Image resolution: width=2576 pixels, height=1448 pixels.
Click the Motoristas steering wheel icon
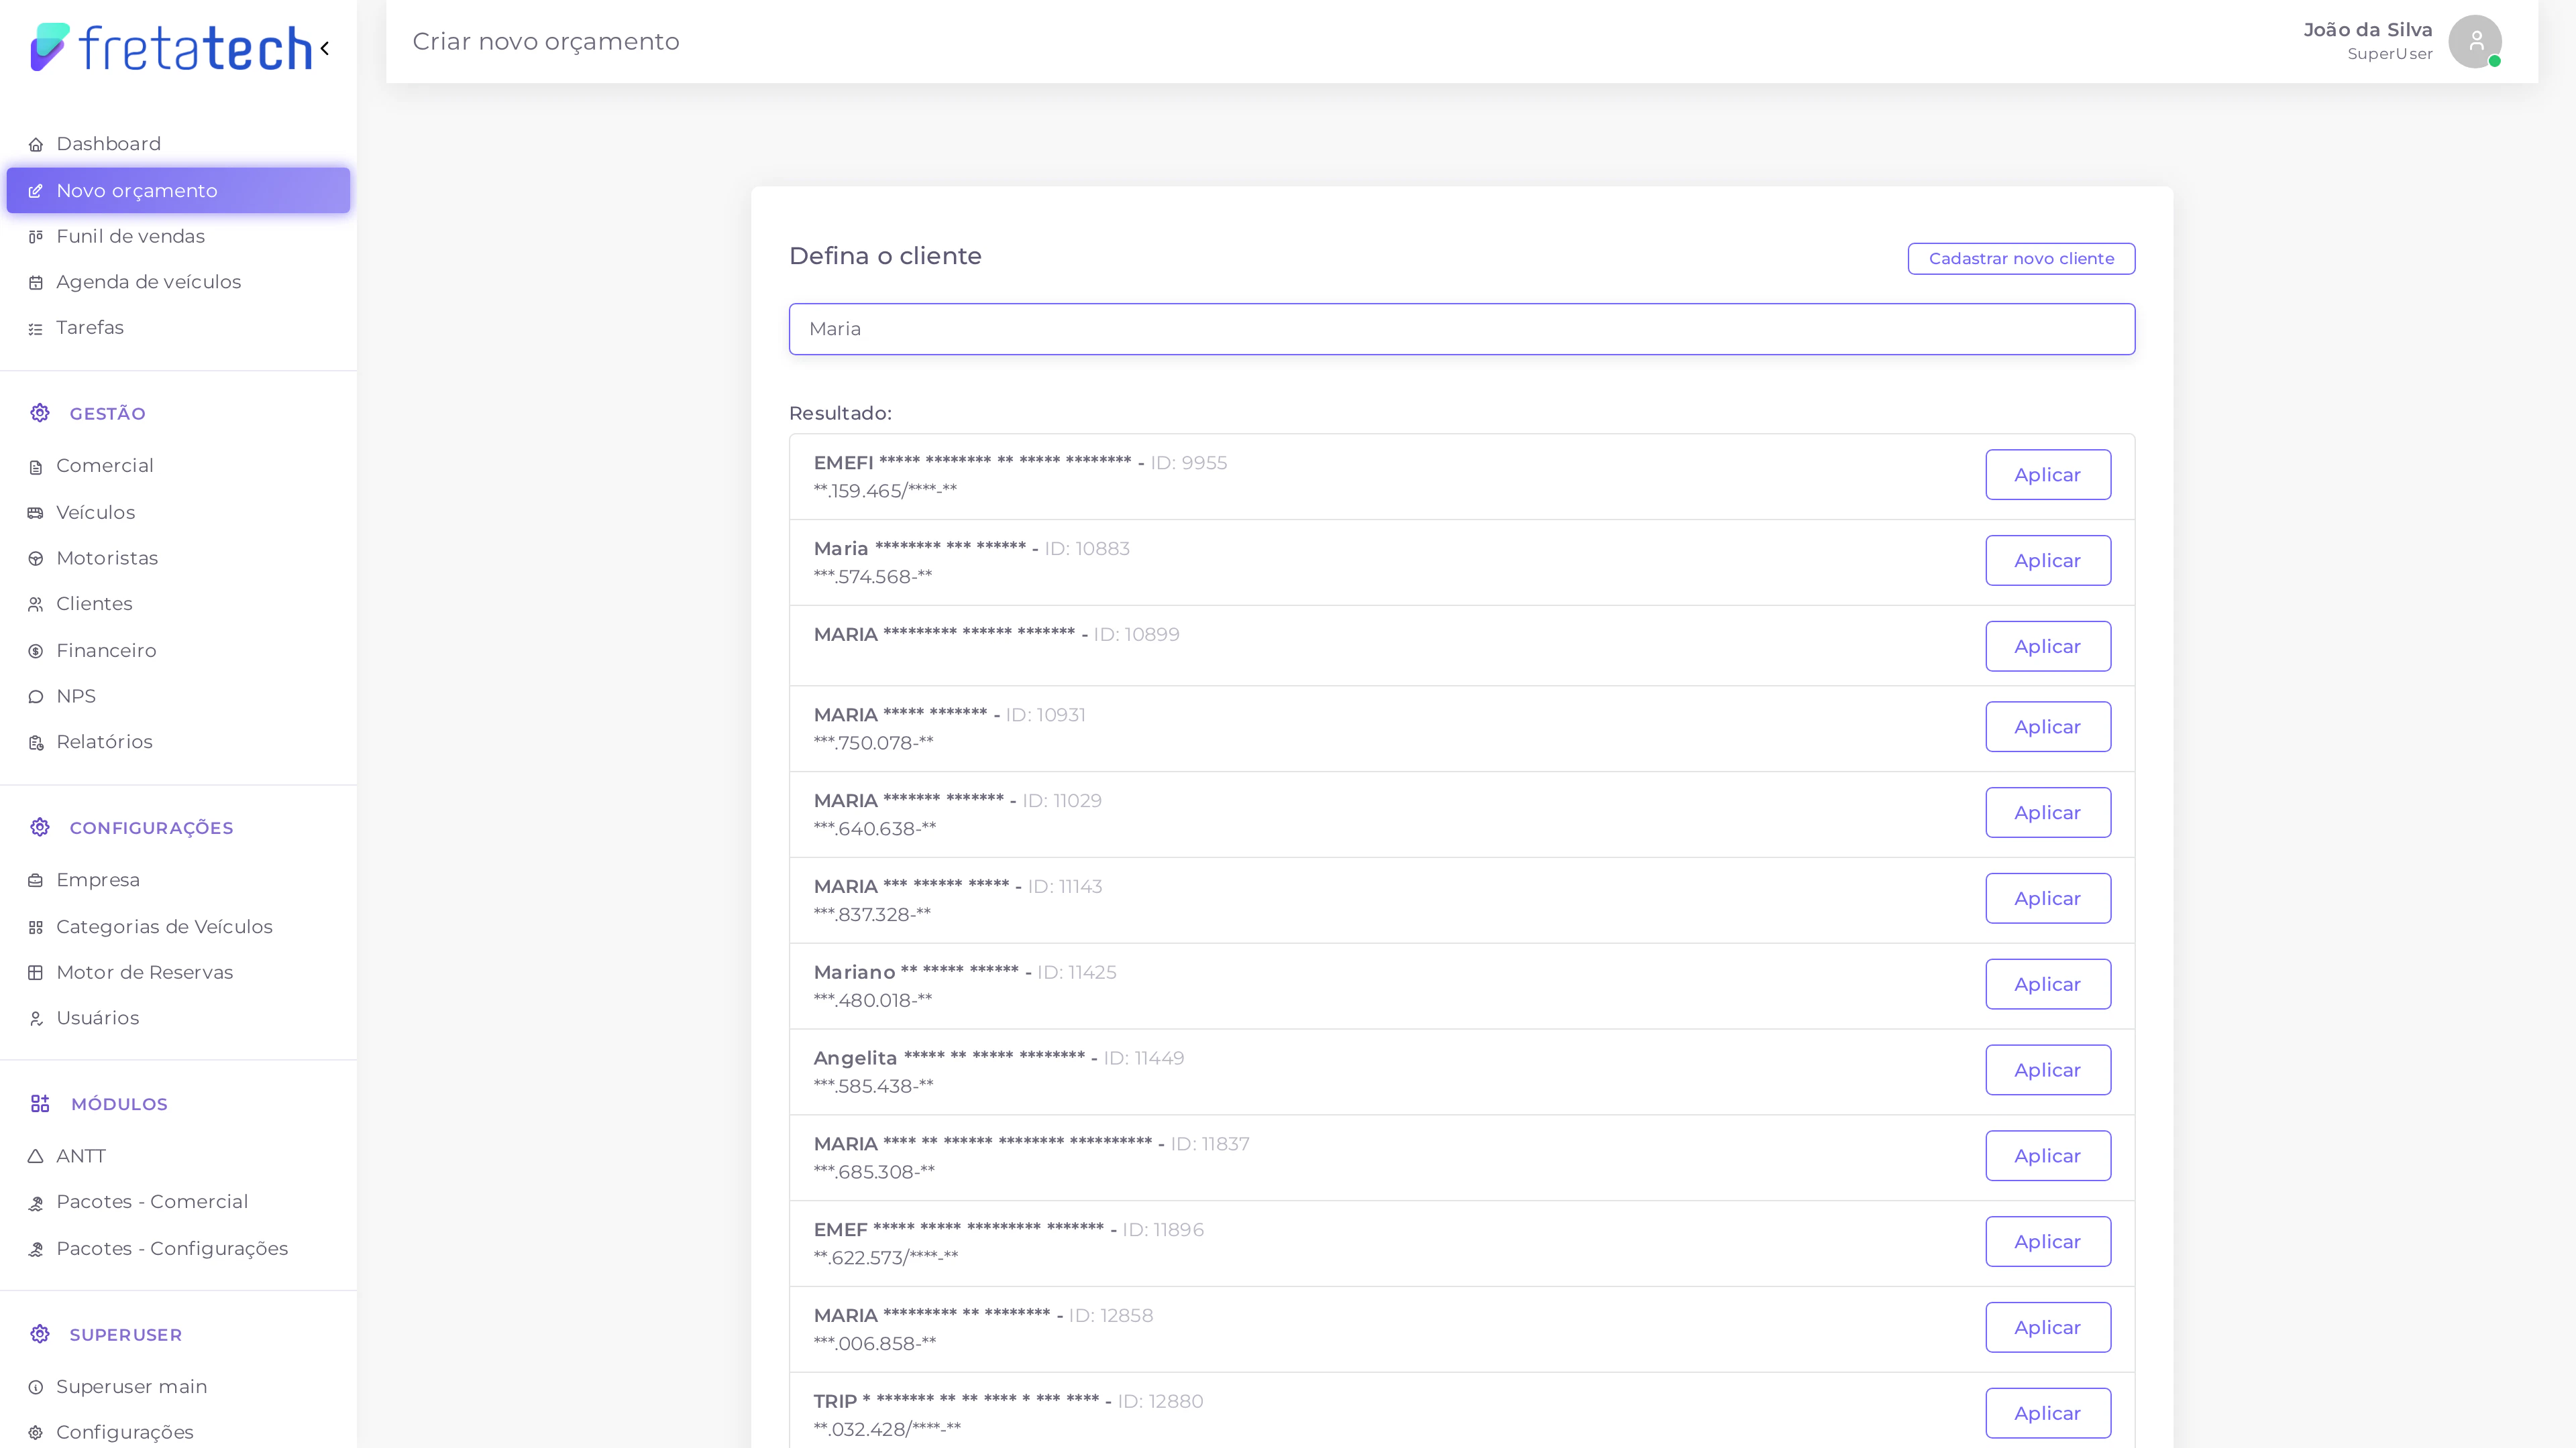pyautogui.click(x=36, y=558)
